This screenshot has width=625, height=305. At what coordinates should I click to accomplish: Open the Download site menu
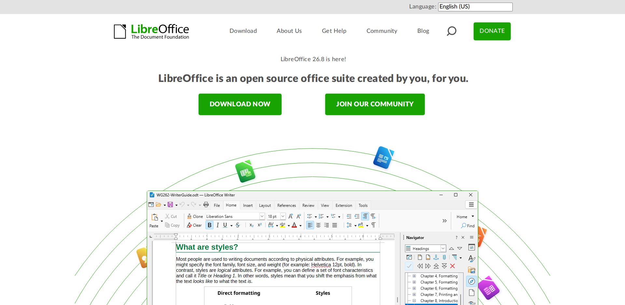click(x=243, y=31)
